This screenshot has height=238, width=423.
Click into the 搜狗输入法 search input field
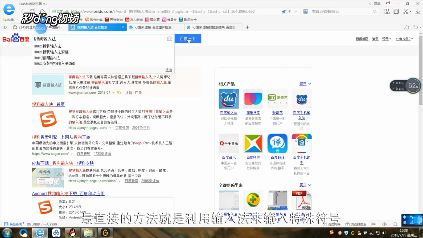pos(99,39)
